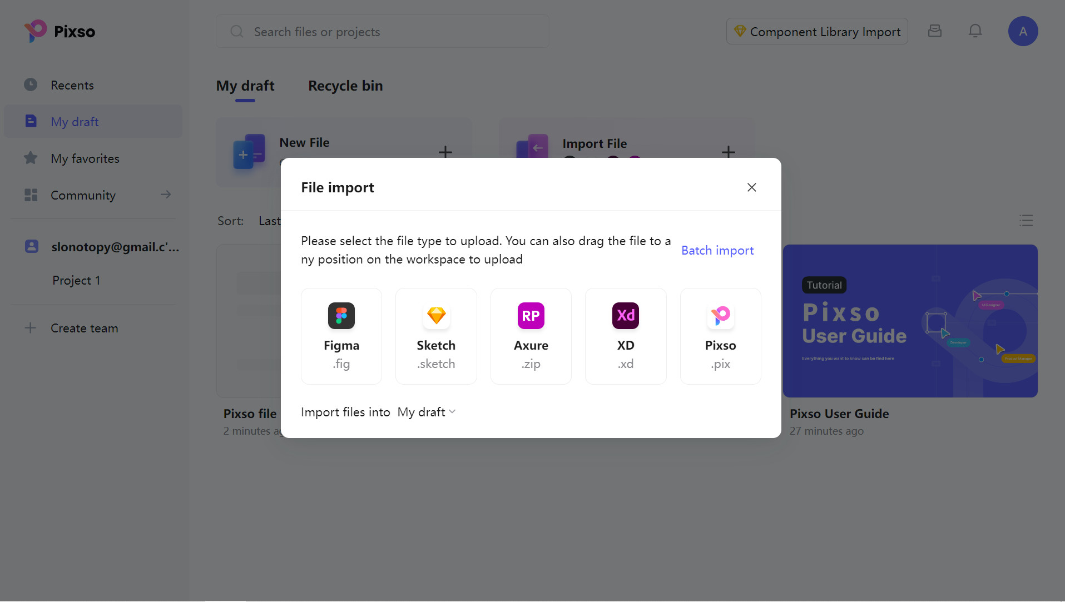Viewport: 1065px width, 602px height.
Task: Select the slonotopy@gmail.c'... team
Action: tap(101, 247)
